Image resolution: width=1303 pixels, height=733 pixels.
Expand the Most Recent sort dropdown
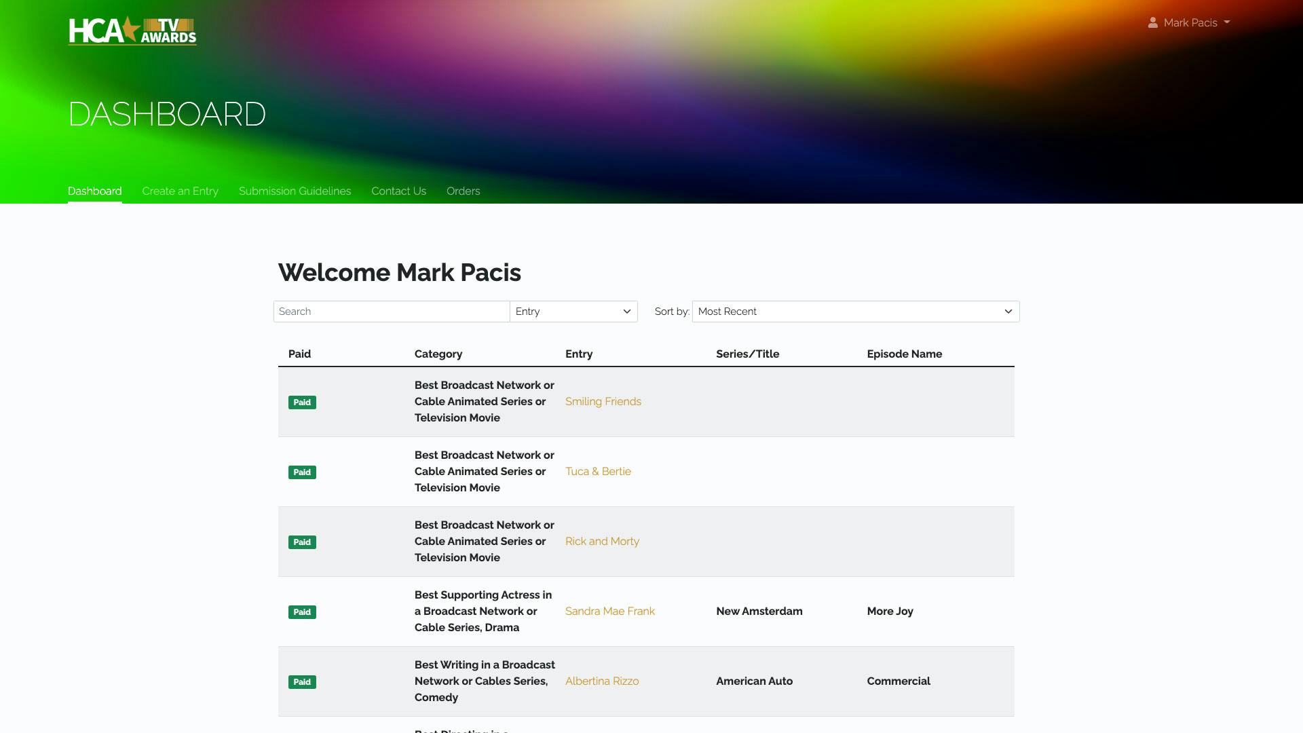click(x=855, y=312)
